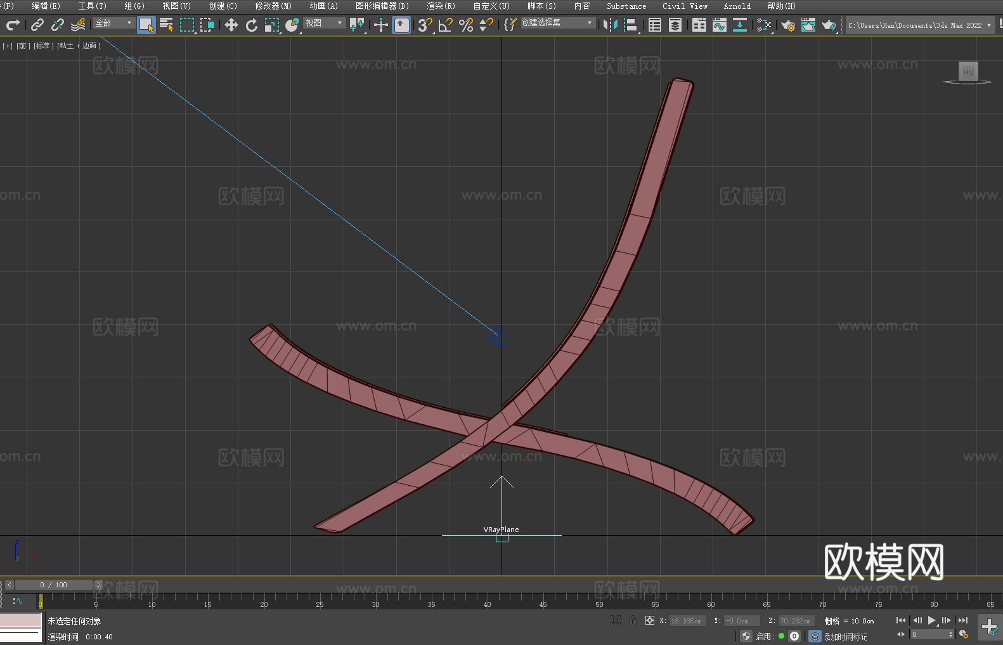Click Isolate Selection toggle icon
The height and width of the screenshot is (645, 1003).
click(x=615, y=620)
